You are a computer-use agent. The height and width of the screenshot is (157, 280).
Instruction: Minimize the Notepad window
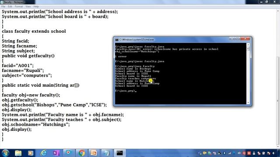[x=261, y=2]
